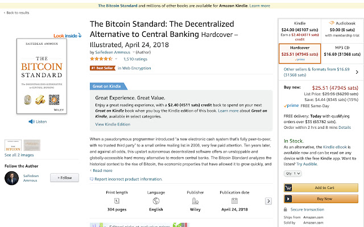Go back to results
This screenshot has width=364, height=227.
click(x=17, y=12)
